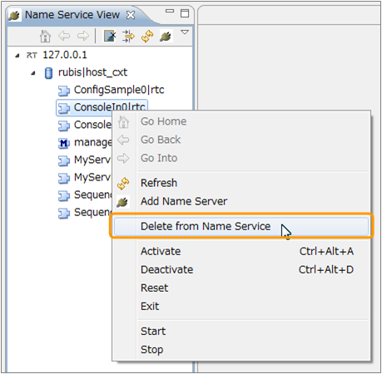Click the toolbar icon with blue square and X
Image resolution: width=382 pixels, height=374 pixels.
[110, 36]
